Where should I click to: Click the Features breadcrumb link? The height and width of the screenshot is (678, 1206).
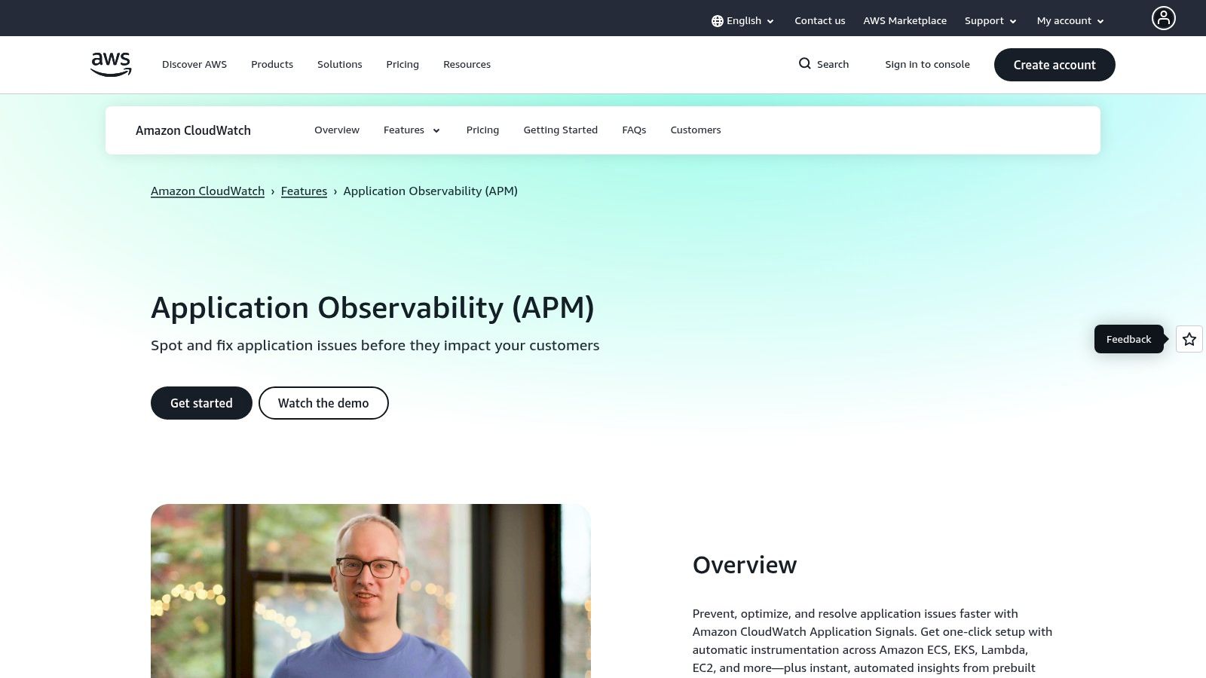coord(304,191)
